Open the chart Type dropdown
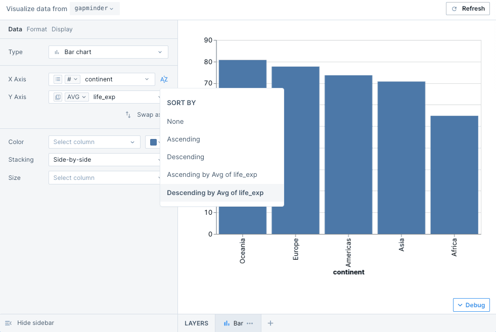Image resolution: width=496 pixels, height=332 pixels. (x=108, y=52)
